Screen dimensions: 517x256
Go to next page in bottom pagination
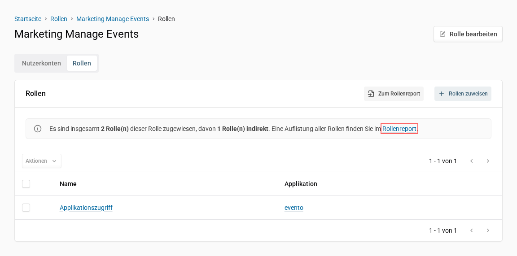click(x=488, y=230)
